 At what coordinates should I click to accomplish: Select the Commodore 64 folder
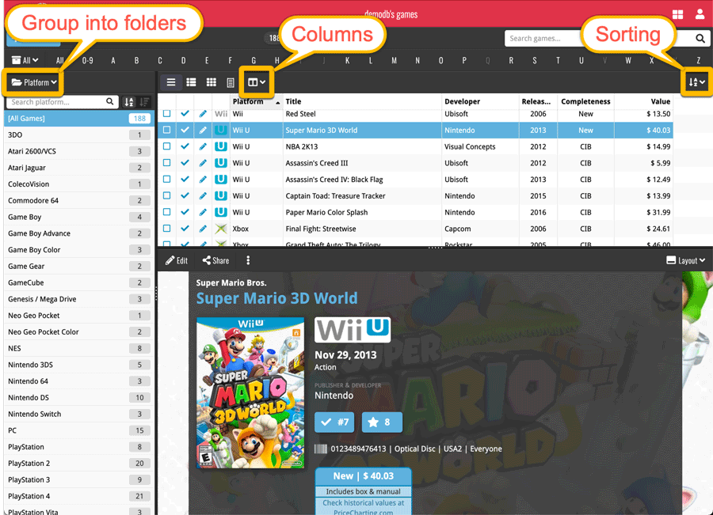pos(79,200)
